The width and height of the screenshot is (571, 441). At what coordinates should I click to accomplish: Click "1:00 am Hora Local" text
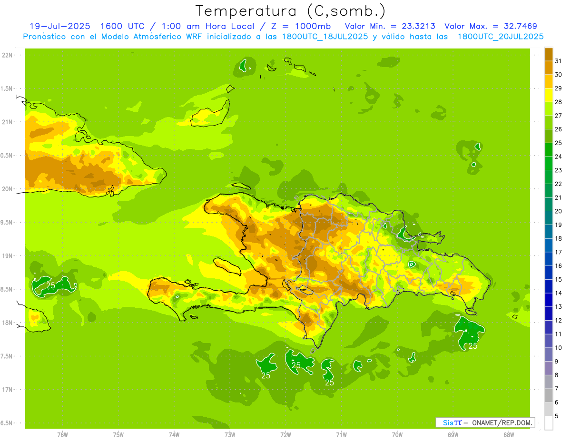(209, 26)
